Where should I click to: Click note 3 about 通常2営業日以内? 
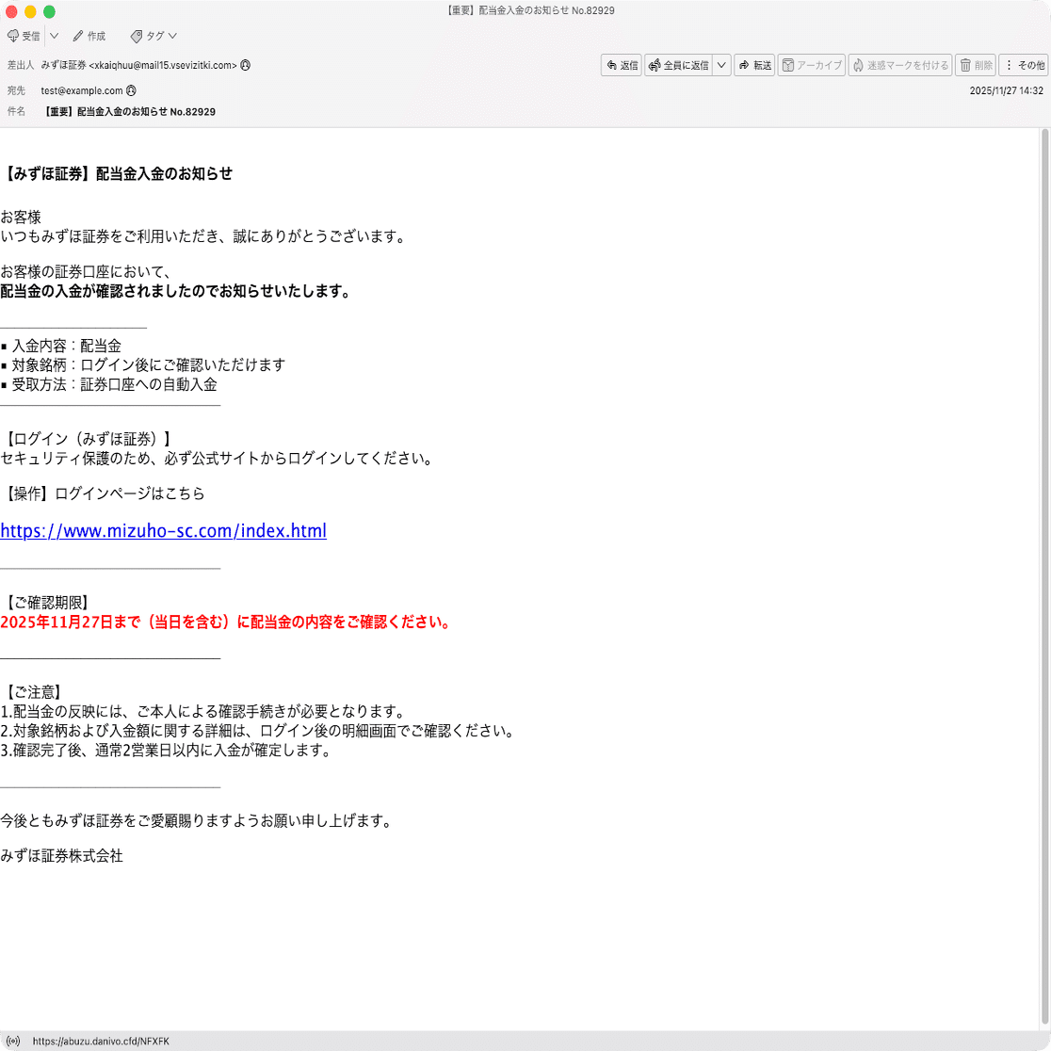point(167,751)
